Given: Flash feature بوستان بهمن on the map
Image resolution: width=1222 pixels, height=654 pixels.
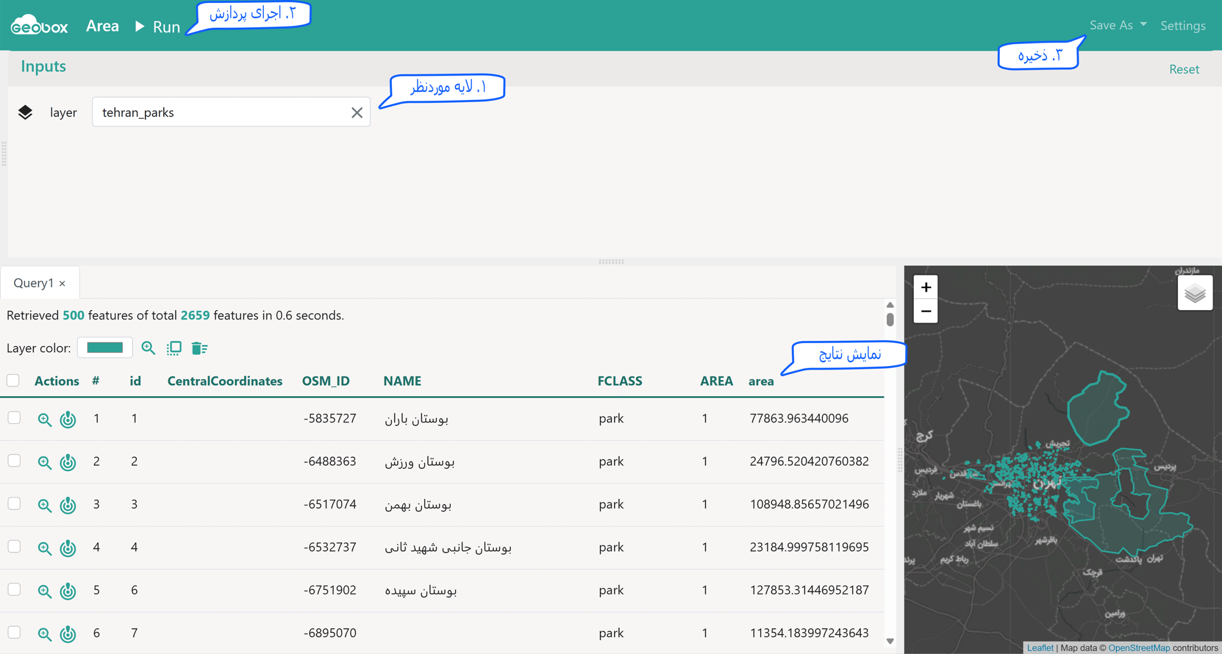Looking at the screenshot, I should [68, 505].
